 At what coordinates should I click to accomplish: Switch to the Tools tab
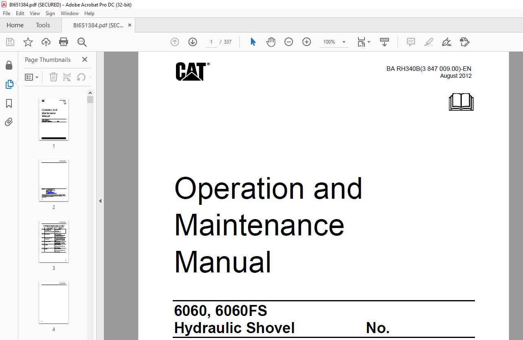click(43, 25)
